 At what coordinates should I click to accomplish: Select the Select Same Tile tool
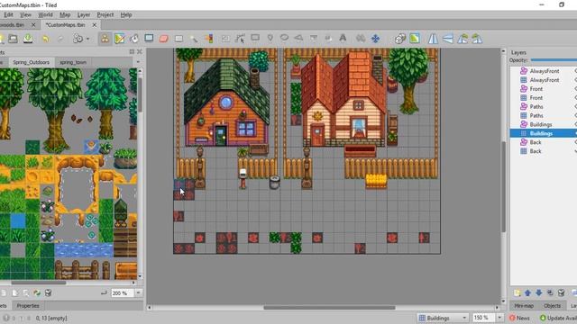click(x=209, y=39)
